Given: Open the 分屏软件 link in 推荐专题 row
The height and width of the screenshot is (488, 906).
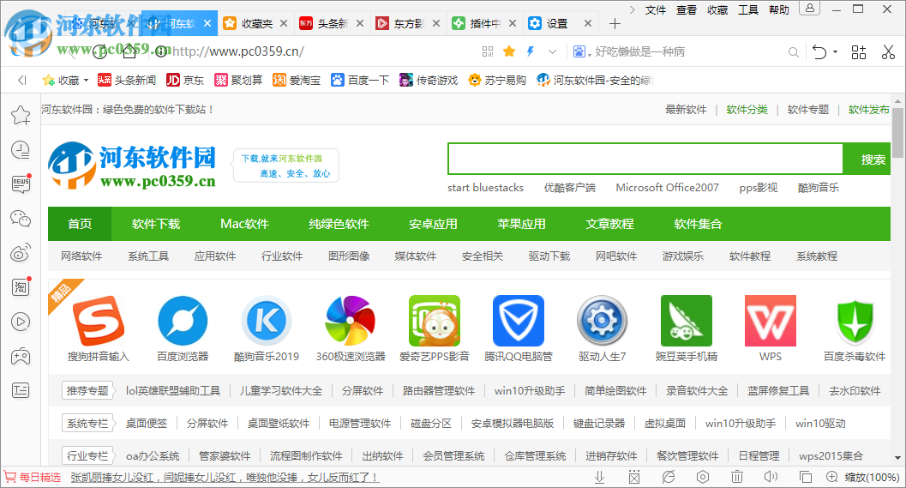Looking at the screenshot, I should pos(363,391).
